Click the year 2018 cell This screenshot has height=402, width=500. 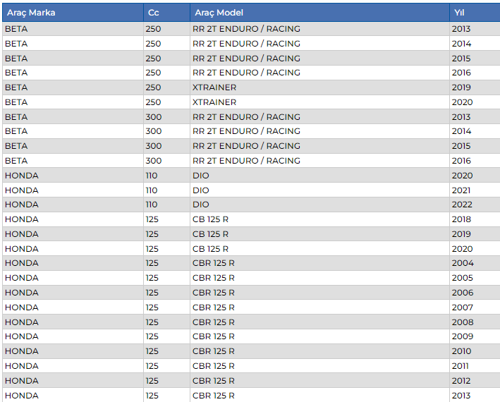[463, 219]
